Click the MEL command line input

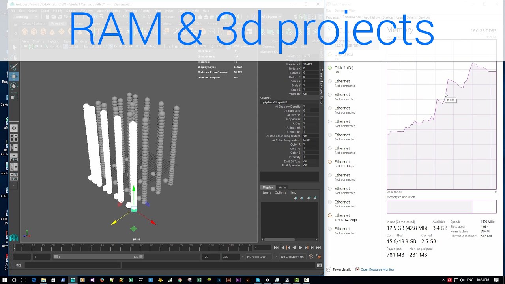(72, 265)
